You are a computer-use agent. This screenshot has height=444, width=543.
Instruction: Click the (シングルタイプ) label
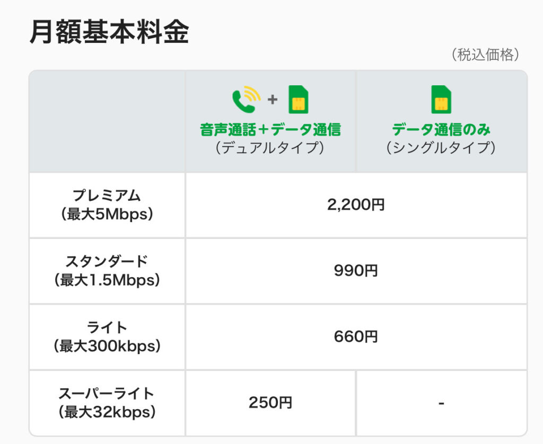coord(441,148)
